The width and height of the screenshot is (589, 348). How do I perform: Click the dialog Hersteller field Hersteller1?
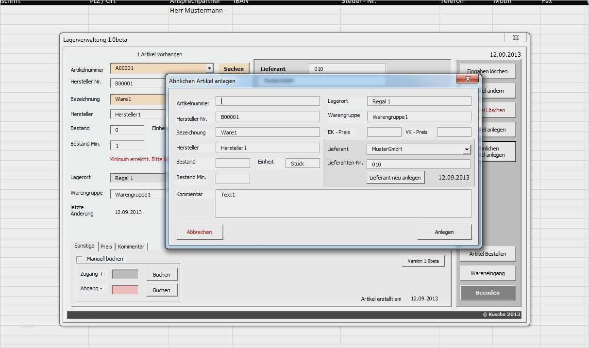[268, 148]
